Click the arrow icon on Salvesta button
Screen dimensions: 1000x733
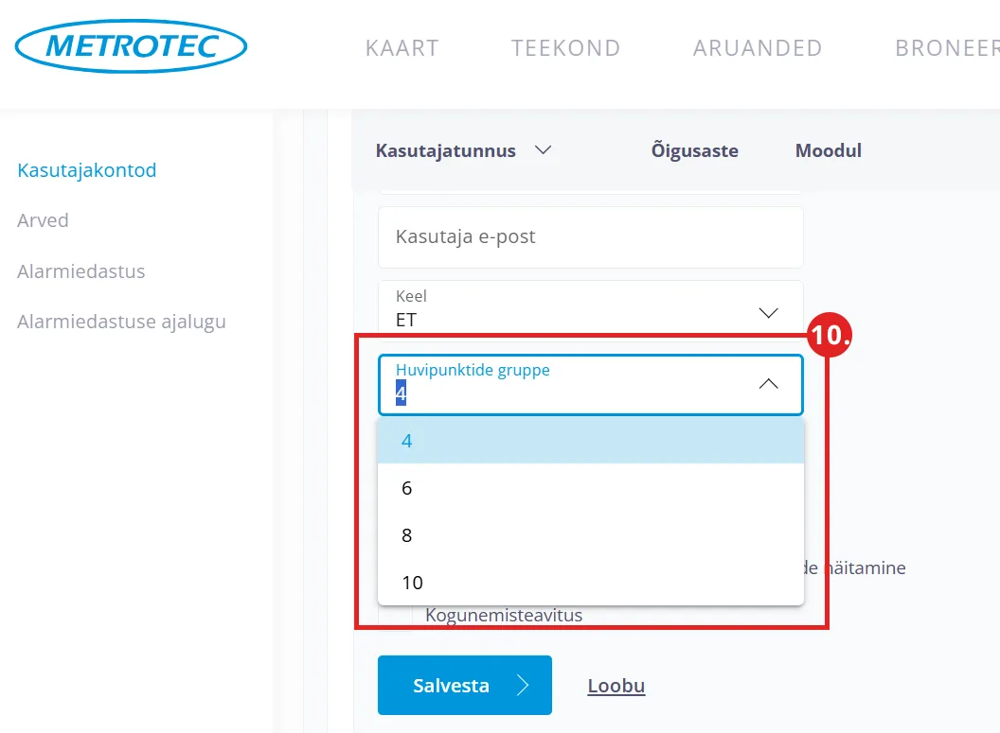click(523, 686)
